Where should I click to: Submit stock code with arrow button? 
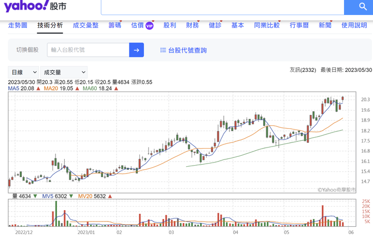(136, 50)
